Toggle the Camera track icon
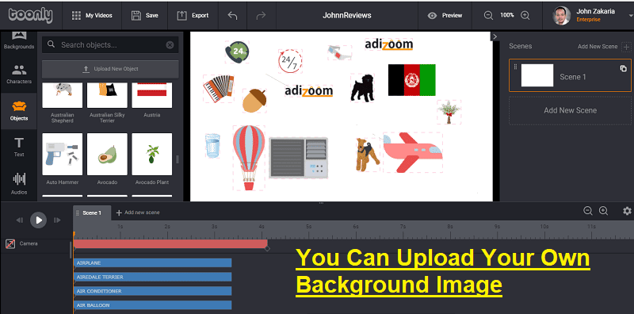This screenshot has width=634, height=314. tap(10, 243)
